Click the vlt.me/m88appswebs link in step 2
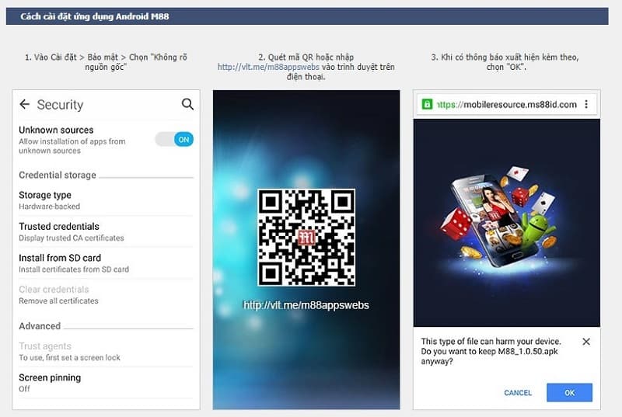Image resolution: width=622 pixels, height=417 pixels. pyautogui.click(x=268, y=67)
